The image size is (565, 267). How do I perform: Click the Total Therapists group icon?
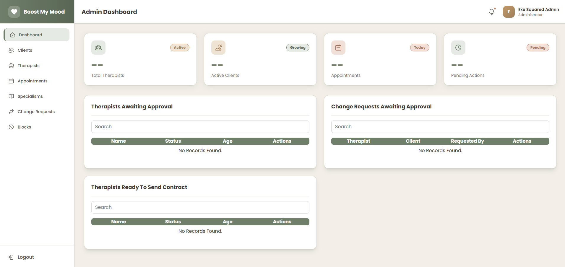point(98,48)
